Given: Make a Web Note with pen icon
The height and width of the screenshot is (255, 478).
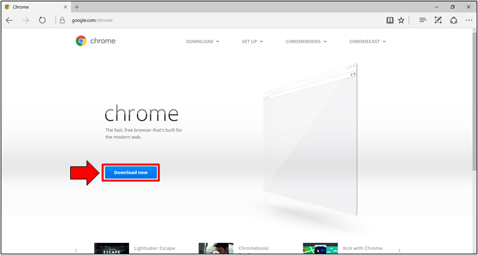Looking at the screenshot, I should [x=438, y=21].
